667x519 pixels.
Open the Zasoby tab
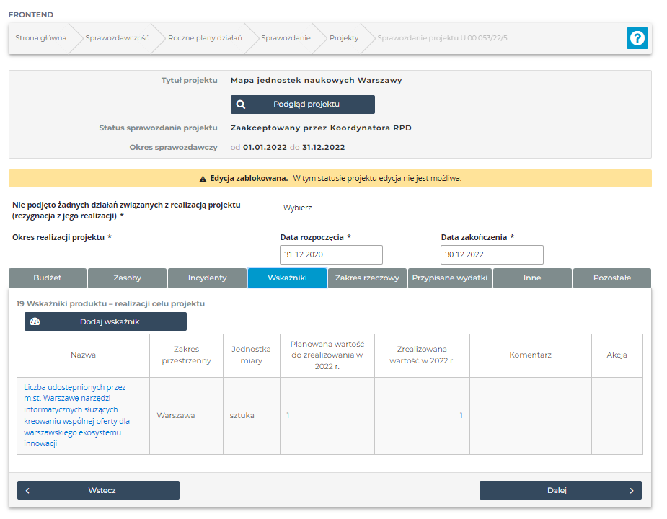point(127,278)
